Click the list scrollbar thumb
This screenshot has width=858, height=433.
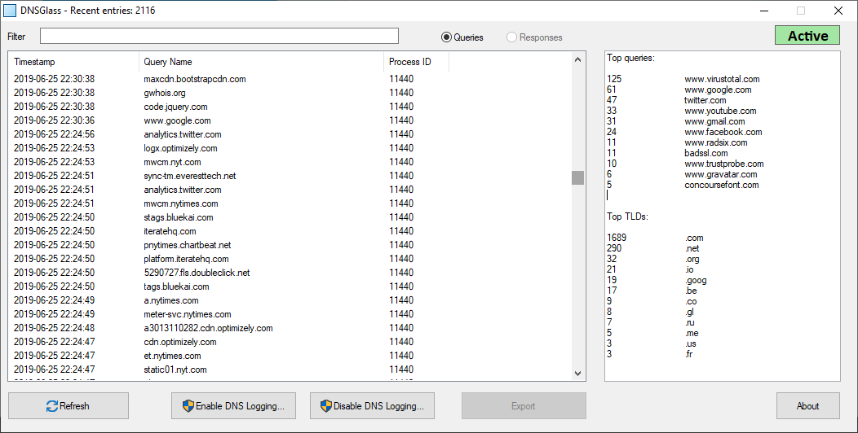pyautogui.click(x=577, y=177)
